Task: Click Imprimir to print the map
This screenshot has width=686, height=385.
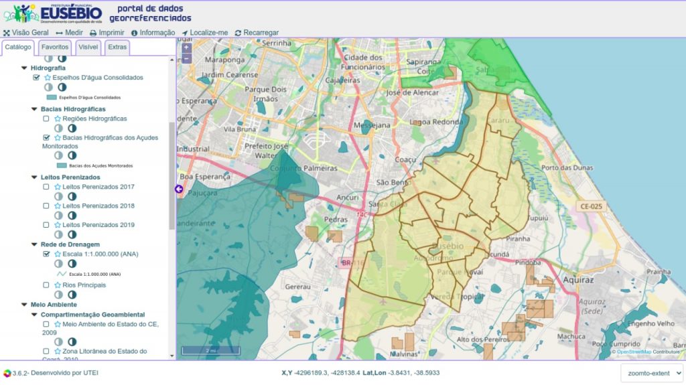Action: [107, 33]
